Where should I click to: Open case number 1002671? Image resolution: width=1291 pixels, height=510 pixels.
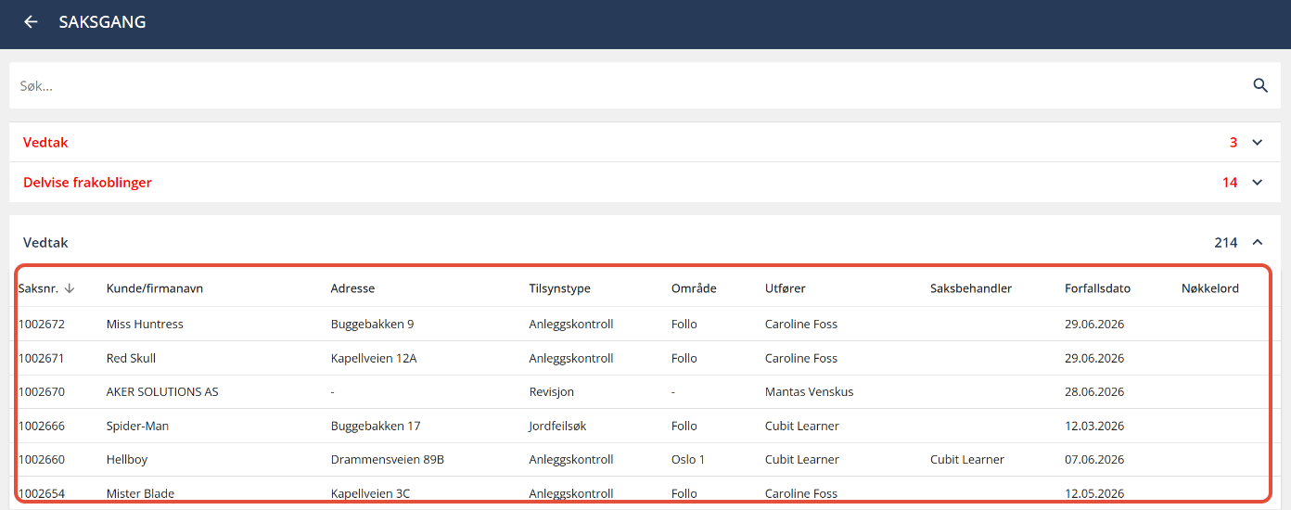pos(42,358)
